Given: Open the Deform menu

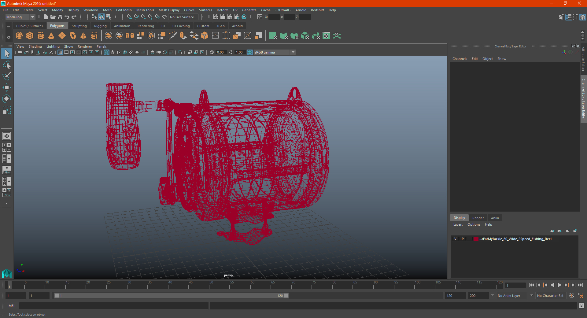Looking at the screenshot, I should point(222,10).
